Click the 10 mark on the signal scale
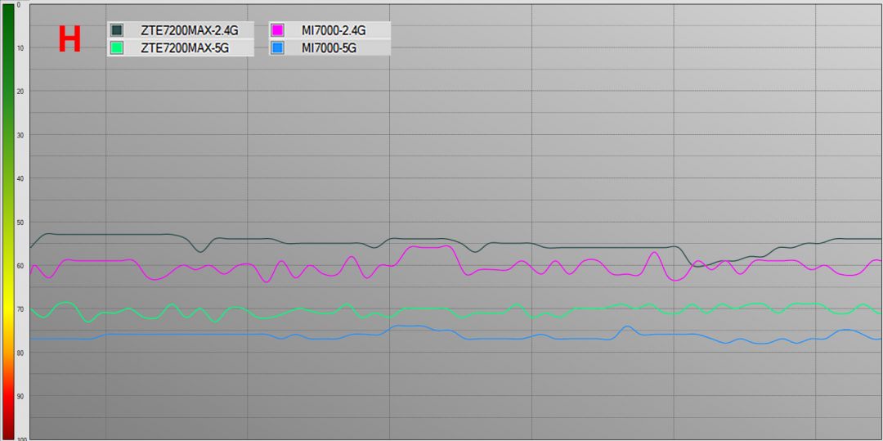This screenshot has width=883, height=441. 20,48
